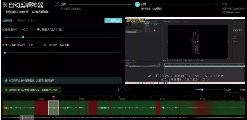Click the step 1 checkmark circle

click(x=57, y=4)
